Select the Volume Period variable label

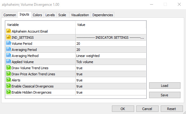22,44
